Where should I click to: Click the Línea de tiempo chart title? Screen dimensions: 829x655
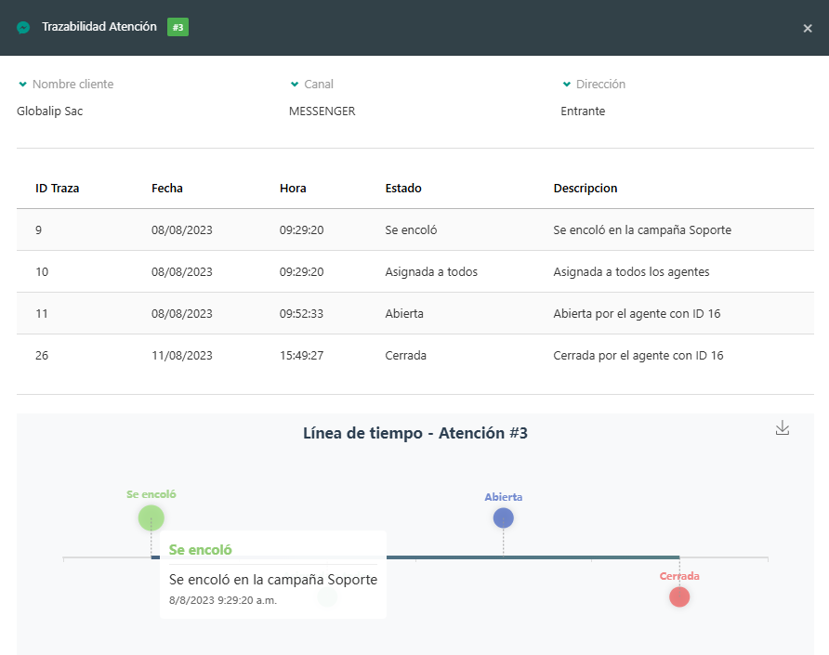414,433
